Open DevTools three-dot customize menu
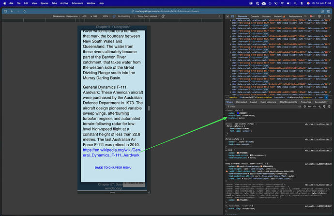The image size is (334, 216). 324,16
